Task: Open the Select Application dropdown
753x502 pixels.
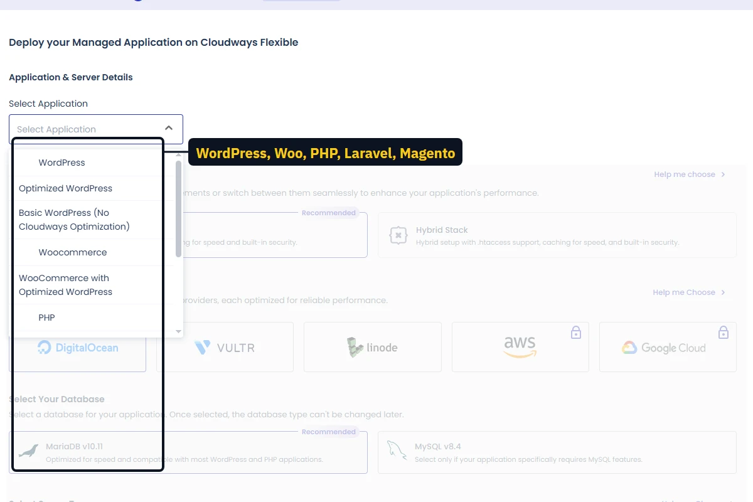Action: 95,129
